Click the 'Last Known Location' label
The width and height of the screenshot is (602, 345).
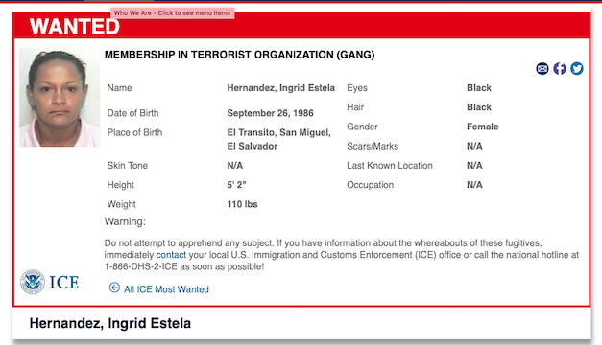coord(390,166)
